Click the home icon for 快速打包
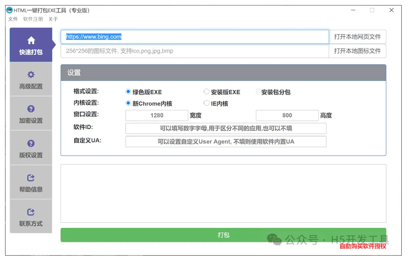This screenshot has height=272, width=408. 31,41
